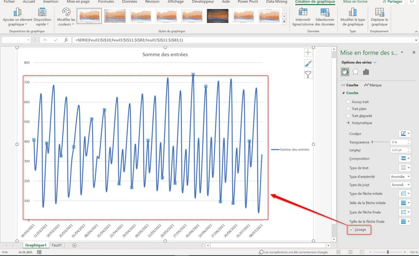Open the Feuil1 sheet tab
The height and width of the screenshot is (256, 419).
57,245
